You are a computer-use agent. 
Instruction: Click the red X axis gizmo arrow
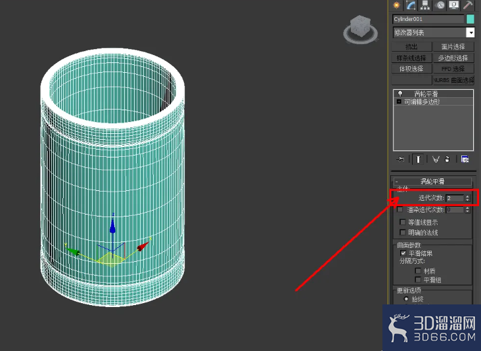(143, 246)
